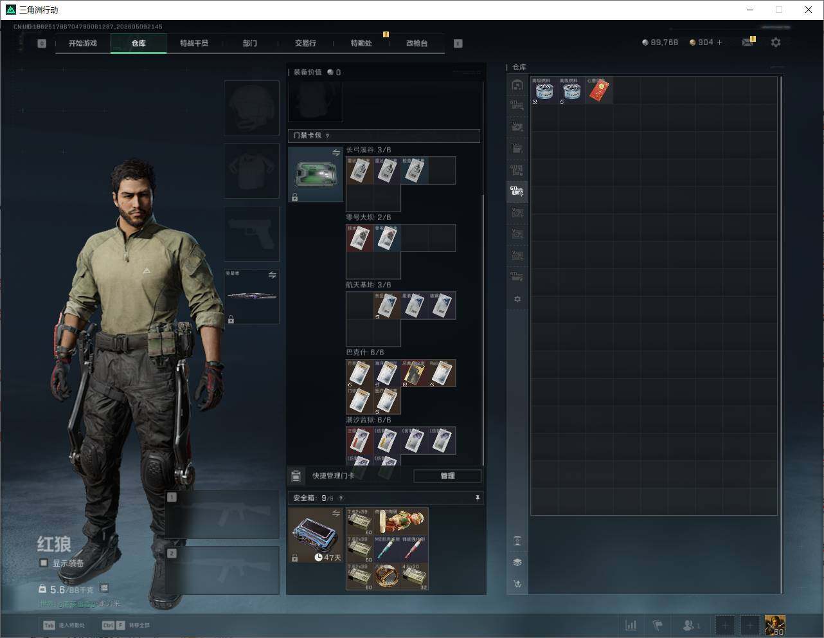824x638 pixels.
Task: Open the 特勤处 tab
Action: point(361,43)
